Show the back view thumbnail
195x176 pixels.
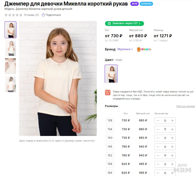(10, 84)
